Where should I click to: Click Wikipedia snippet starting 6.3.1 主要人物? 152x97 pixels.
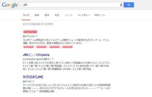[67, 66]
